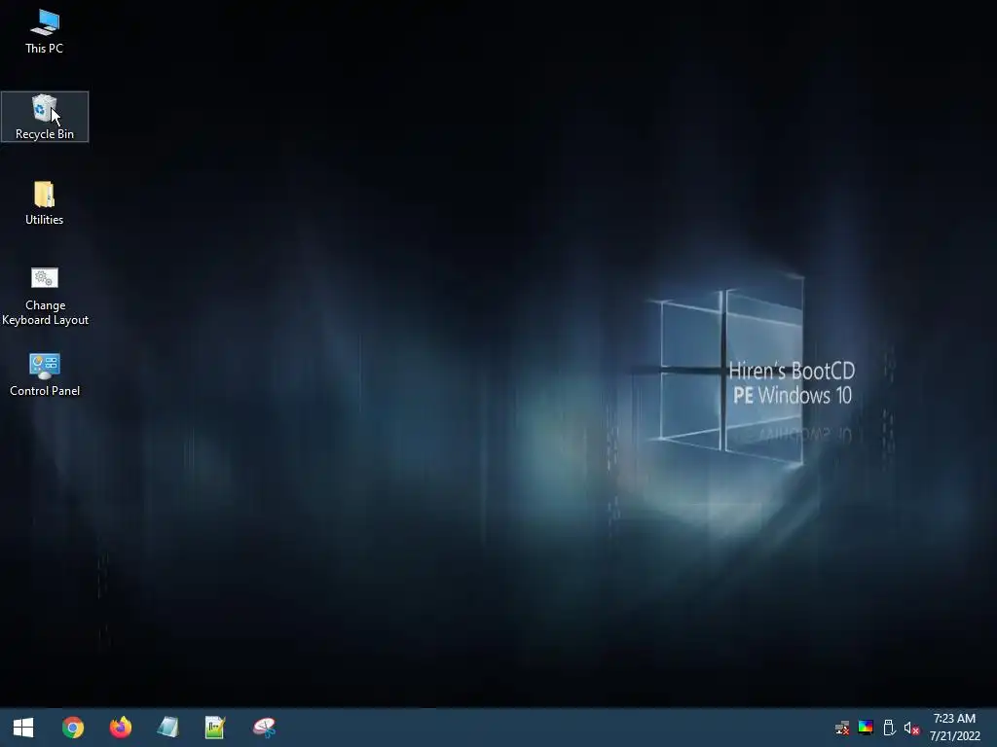Select the Recycle Bin desktop icon
Image resolution: width=997 pixels, height=747 pixels.
point(45,117)
